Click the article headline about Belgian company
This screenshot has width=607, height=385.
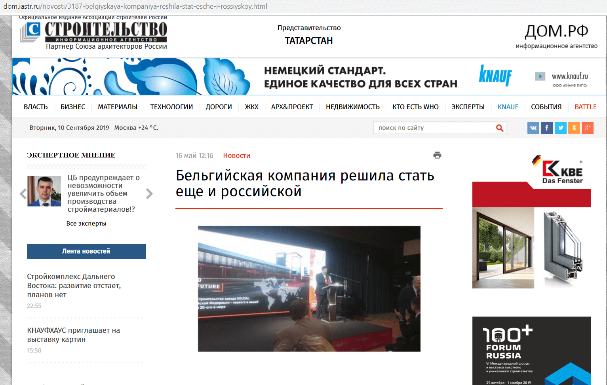tap(305, 183)
